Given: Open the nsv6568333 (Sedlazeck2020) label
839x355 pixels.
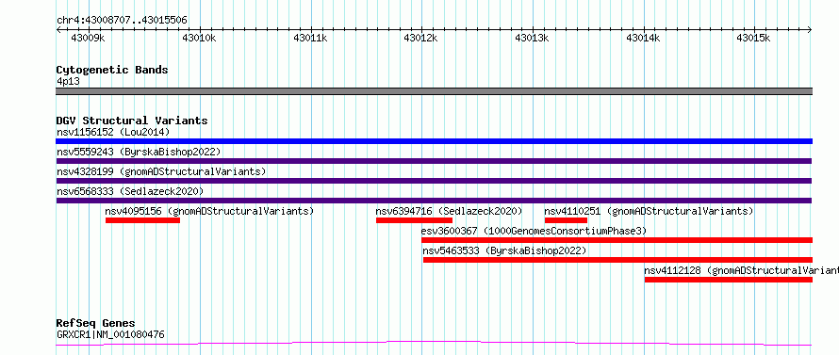Looking at the screenshot, I should coord(130,191).
